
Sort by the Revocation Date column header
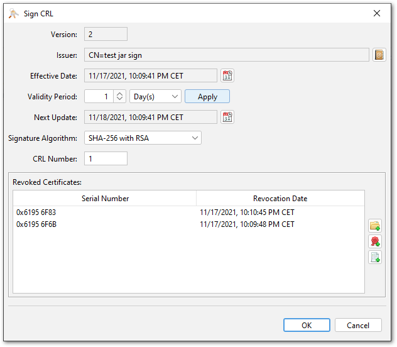(x=280, y=199)
